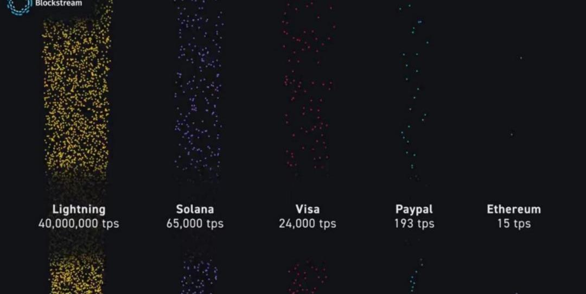Click the teal dot column above Paypal
This screenshot has width=586, height=294.
point(413,92)
